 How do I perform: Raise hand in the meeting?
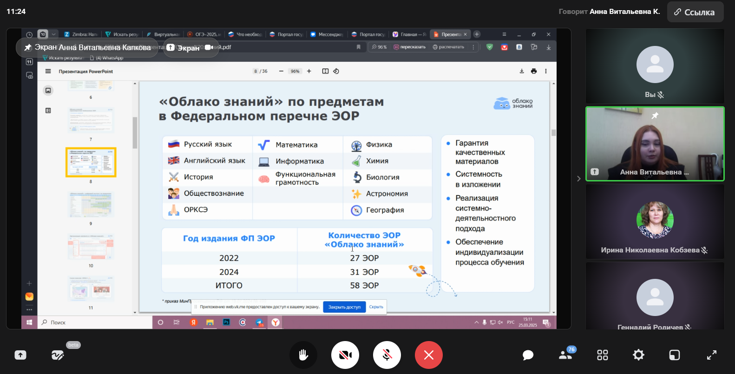click(303, 355)
